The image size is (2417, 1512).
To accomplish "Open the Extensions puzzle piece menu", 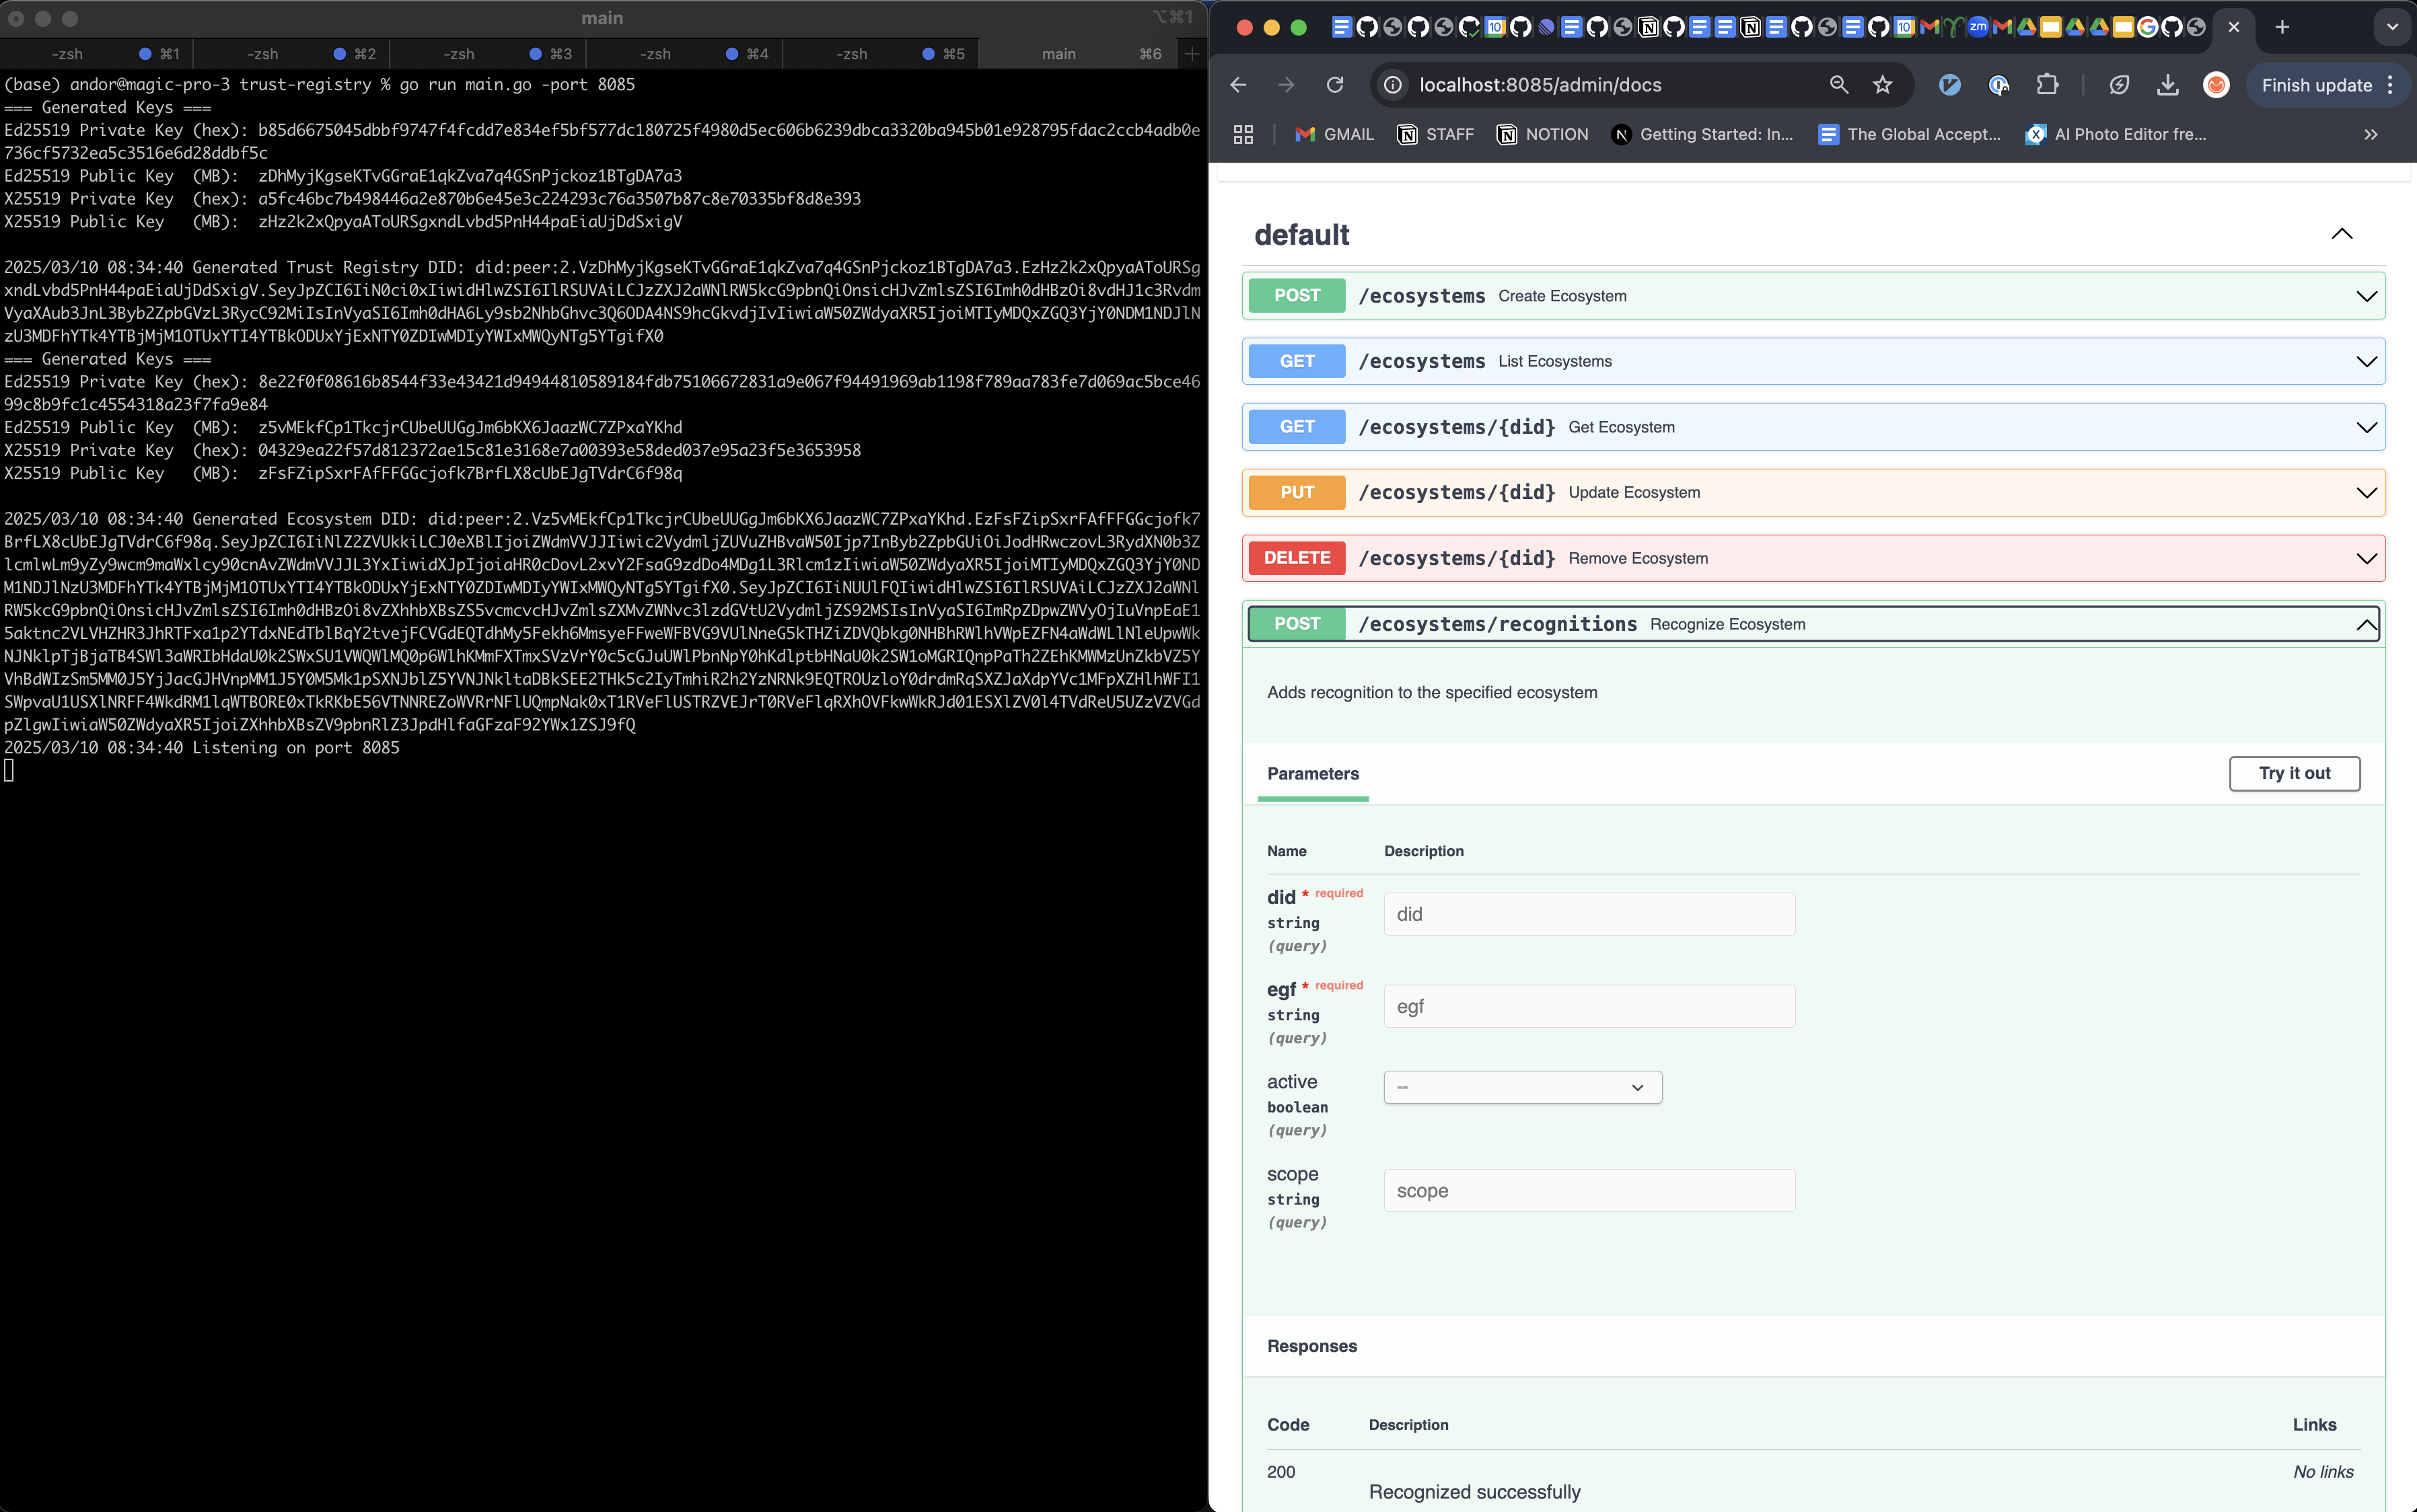I will pos(2047,85).
